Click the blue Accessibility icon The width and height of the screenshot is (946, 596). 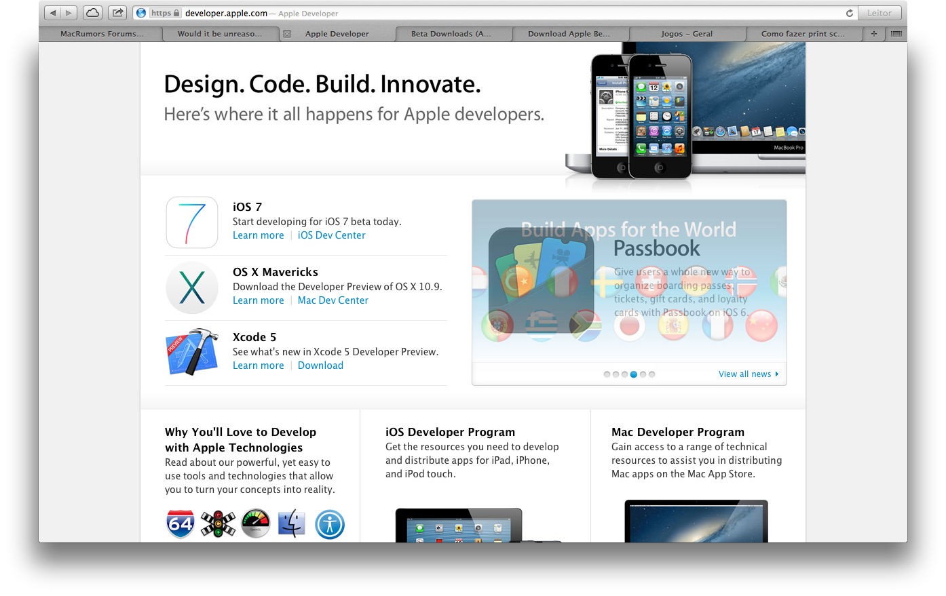(x=330, y=525)
